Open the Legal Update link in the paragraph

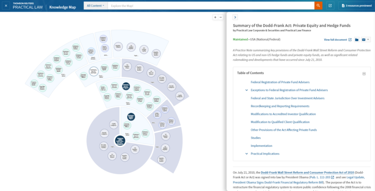pyautogui.click(x=299, y=180)
